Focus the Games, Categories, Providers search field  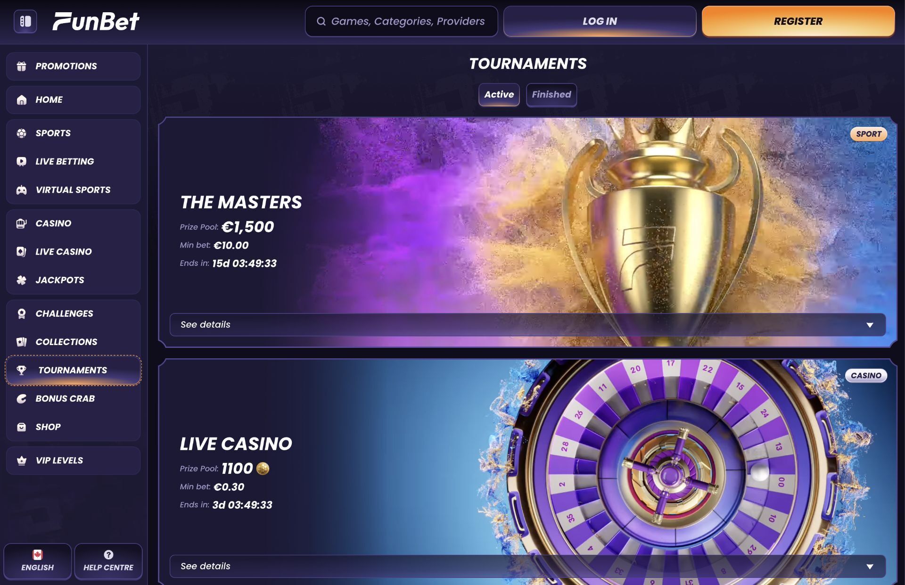click(401, 21)
